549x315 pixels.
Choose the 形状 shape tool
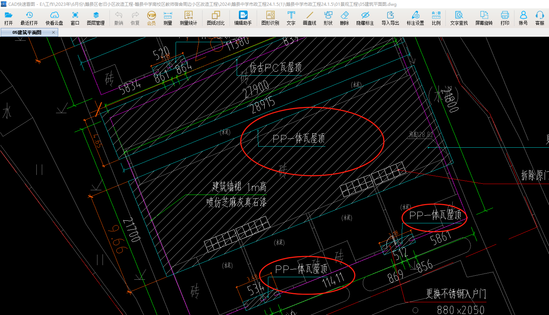click(328, 18)
